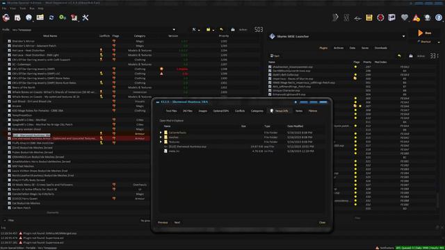
Task: Toggle the Cat Bodyslide Meshes checkbox
Action: point(9,203)
